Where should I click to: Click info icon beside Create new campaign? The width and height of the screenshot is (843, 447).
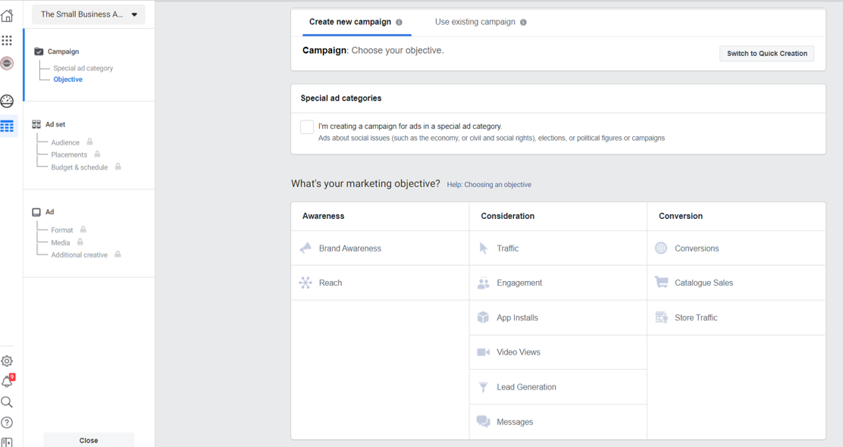pos(399,23)
